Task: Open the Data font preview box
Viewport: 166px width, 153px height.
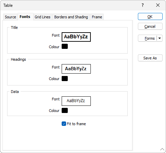Action: (x=76, y=101)
